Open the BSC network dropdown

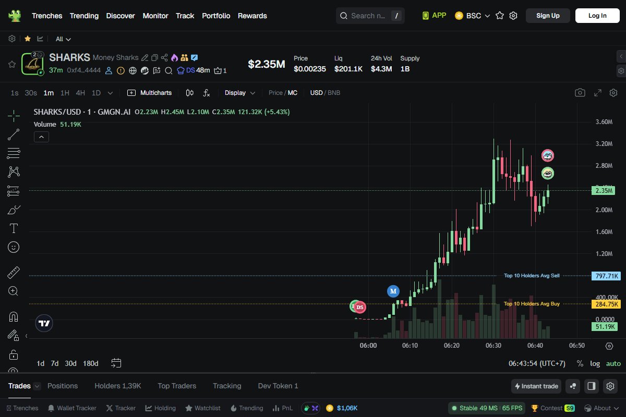click(x=473, y=16)
